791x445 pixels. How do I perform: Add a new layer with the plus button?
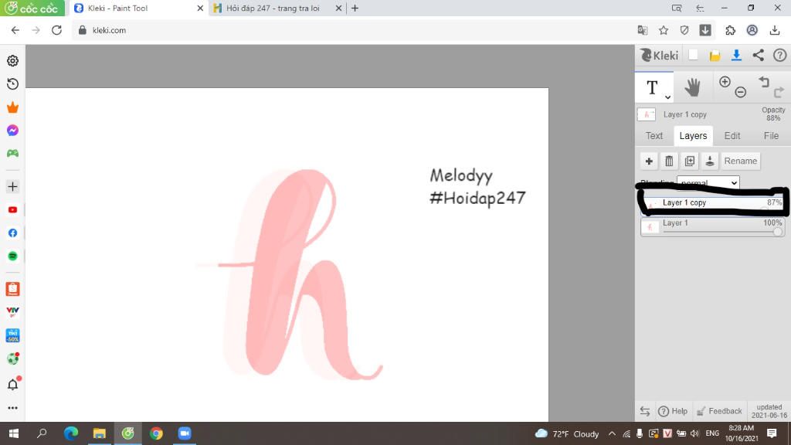[649, 161]
